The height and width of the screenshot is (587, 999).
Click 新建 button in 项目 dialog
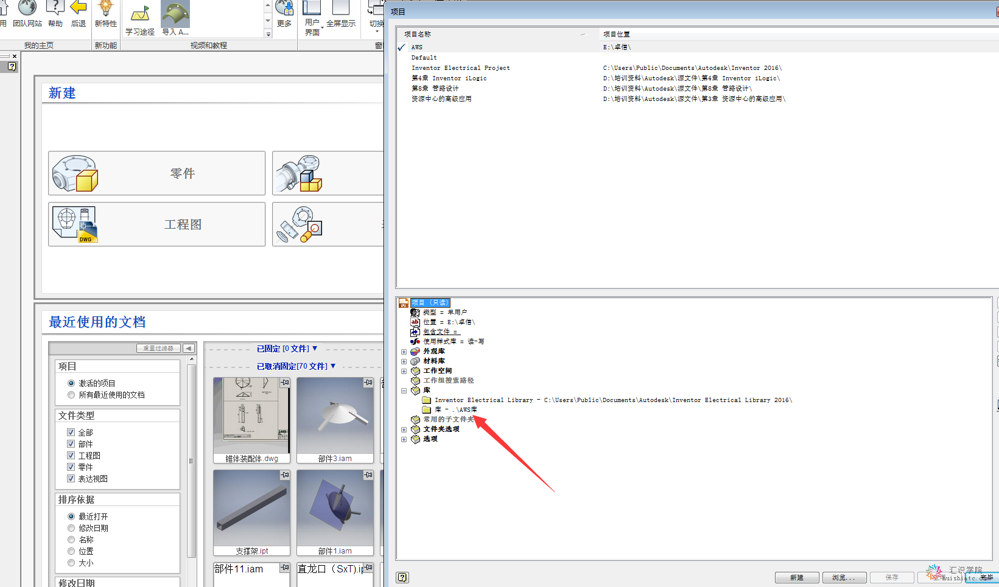797,577
